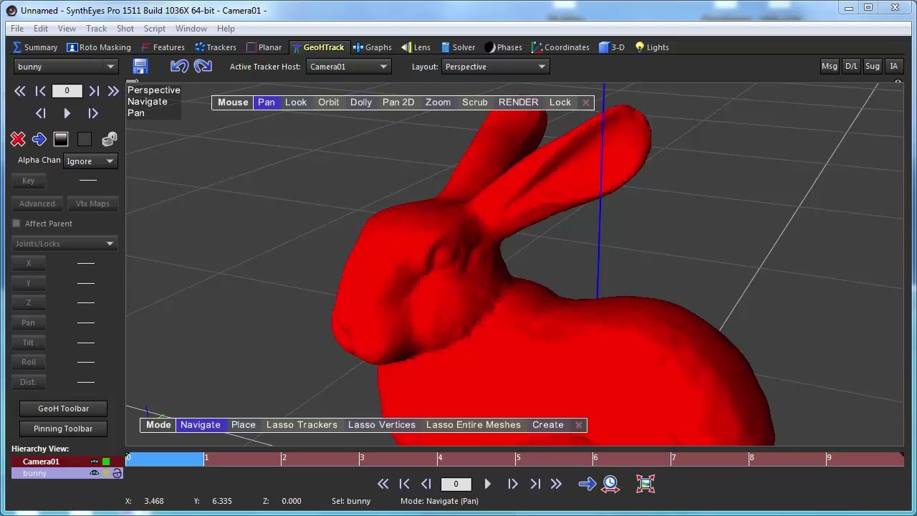The width and height of the screenshot is (917, 516).
Task: Click yellow color swatch on bunny row
Action: click(x=106, y=473)
